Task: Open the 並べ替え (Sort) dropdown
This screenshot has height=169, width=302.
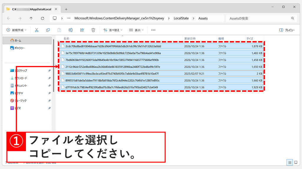Action: point(113,30)
